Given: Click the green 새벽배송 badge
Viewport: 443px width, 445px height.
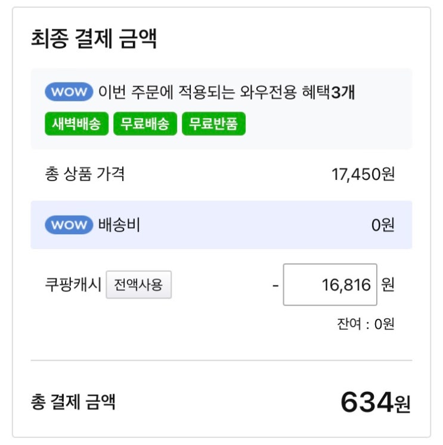Looking at the screenshot, I should (x=76, y=124).
